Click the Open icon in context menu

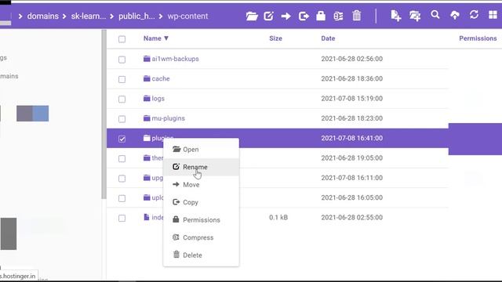pos(176,149)
